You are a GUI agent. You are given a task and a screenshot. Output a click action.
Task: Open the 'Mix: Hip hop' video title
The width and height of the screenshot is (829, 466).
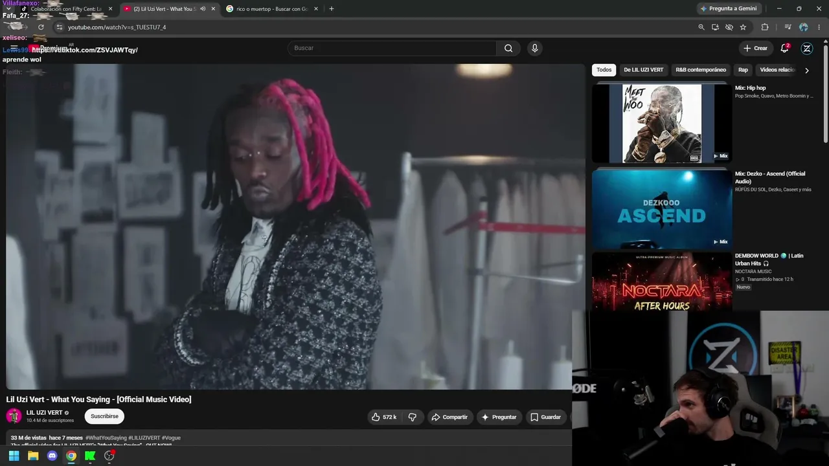751,88
